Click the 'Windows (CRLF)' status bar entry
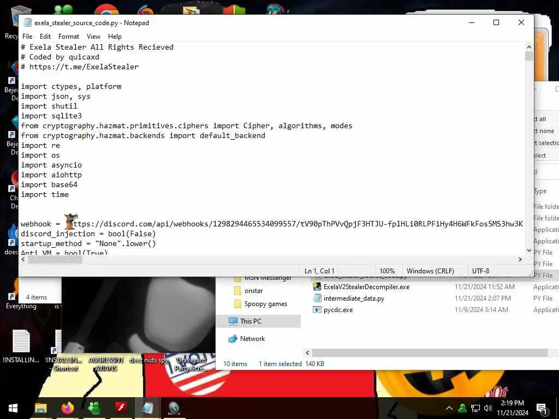559x419 pixels. (430, 271)
